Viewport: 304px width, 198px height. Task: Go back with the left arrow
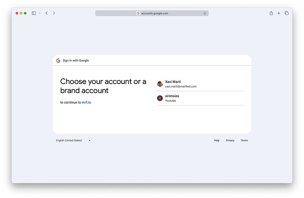click(x=47, y=13)
